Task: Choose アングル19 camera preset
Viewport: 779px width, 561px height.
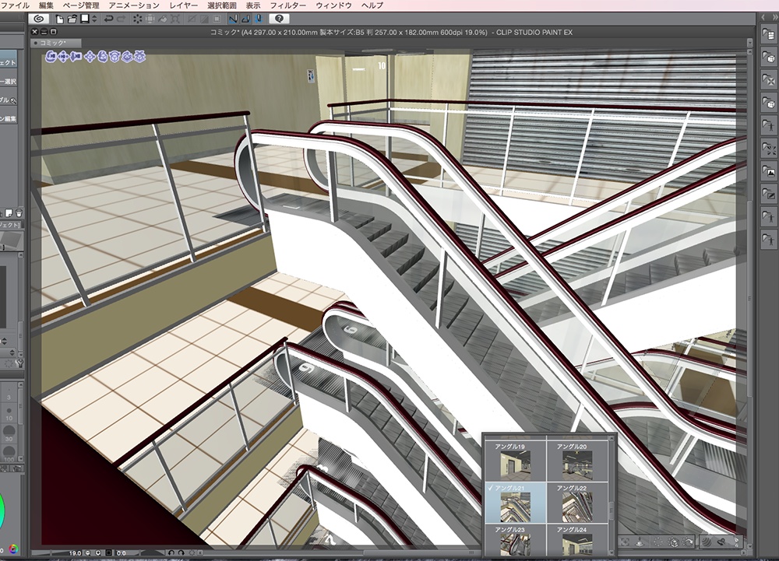Action: click(515, 461)
